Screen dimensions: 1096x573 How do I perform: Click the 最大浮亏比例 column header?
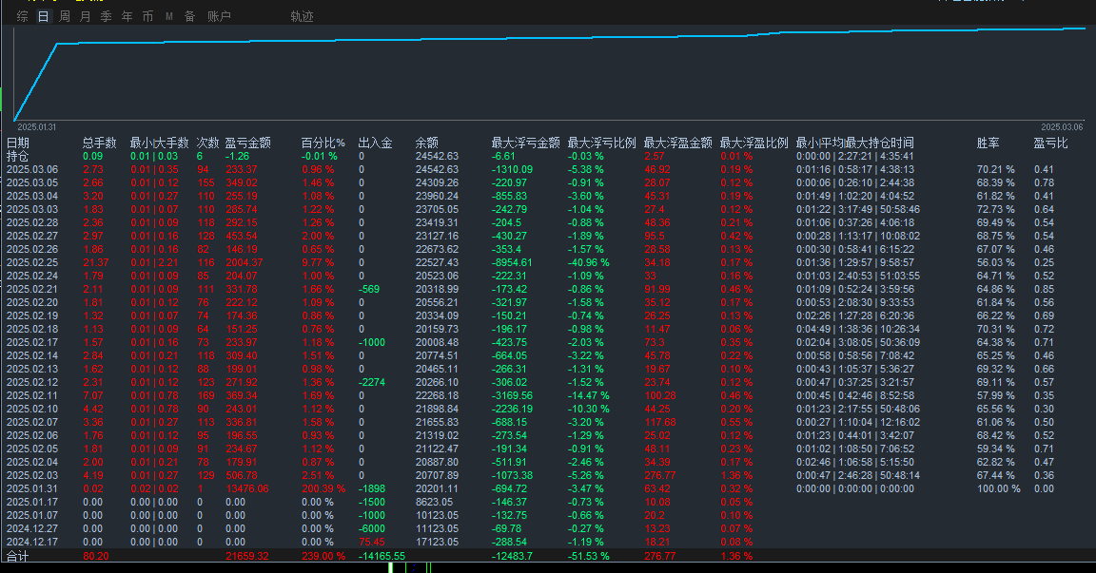(x=602, y=143)
